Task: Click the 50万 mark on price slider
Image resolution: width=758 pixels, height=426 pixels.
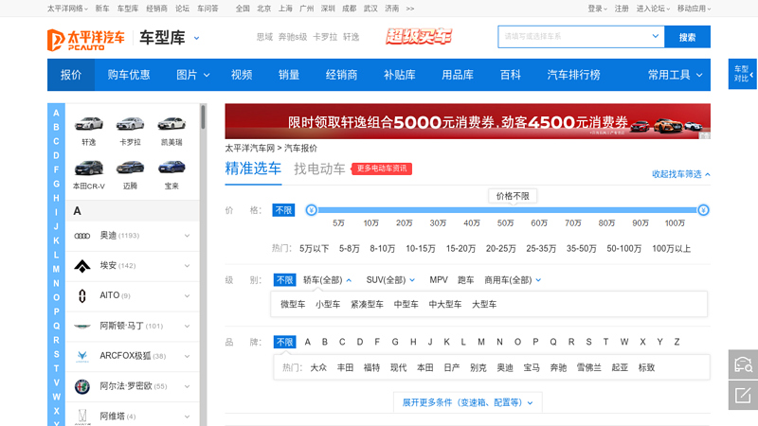Action: pos(505,222)
